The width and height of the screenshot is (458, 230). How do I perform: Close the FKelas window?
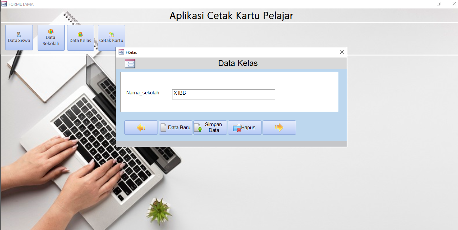tap(341, 52)
